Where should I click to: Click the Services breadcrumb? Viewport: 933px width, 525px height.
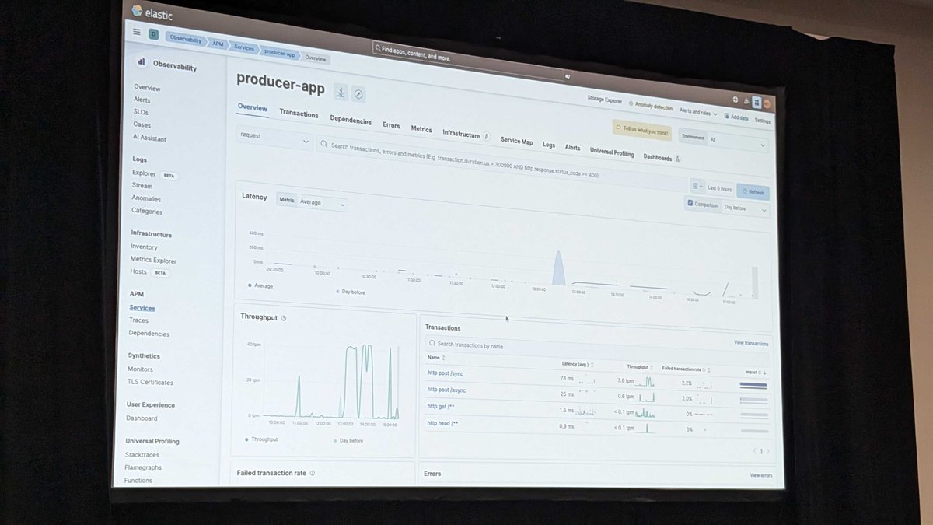click(243, 47)
